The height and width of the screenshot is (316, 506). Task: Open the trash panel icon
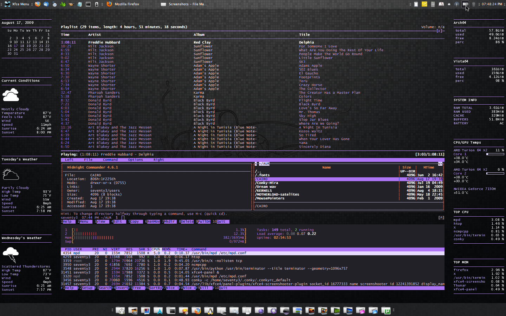coord(473,4)
